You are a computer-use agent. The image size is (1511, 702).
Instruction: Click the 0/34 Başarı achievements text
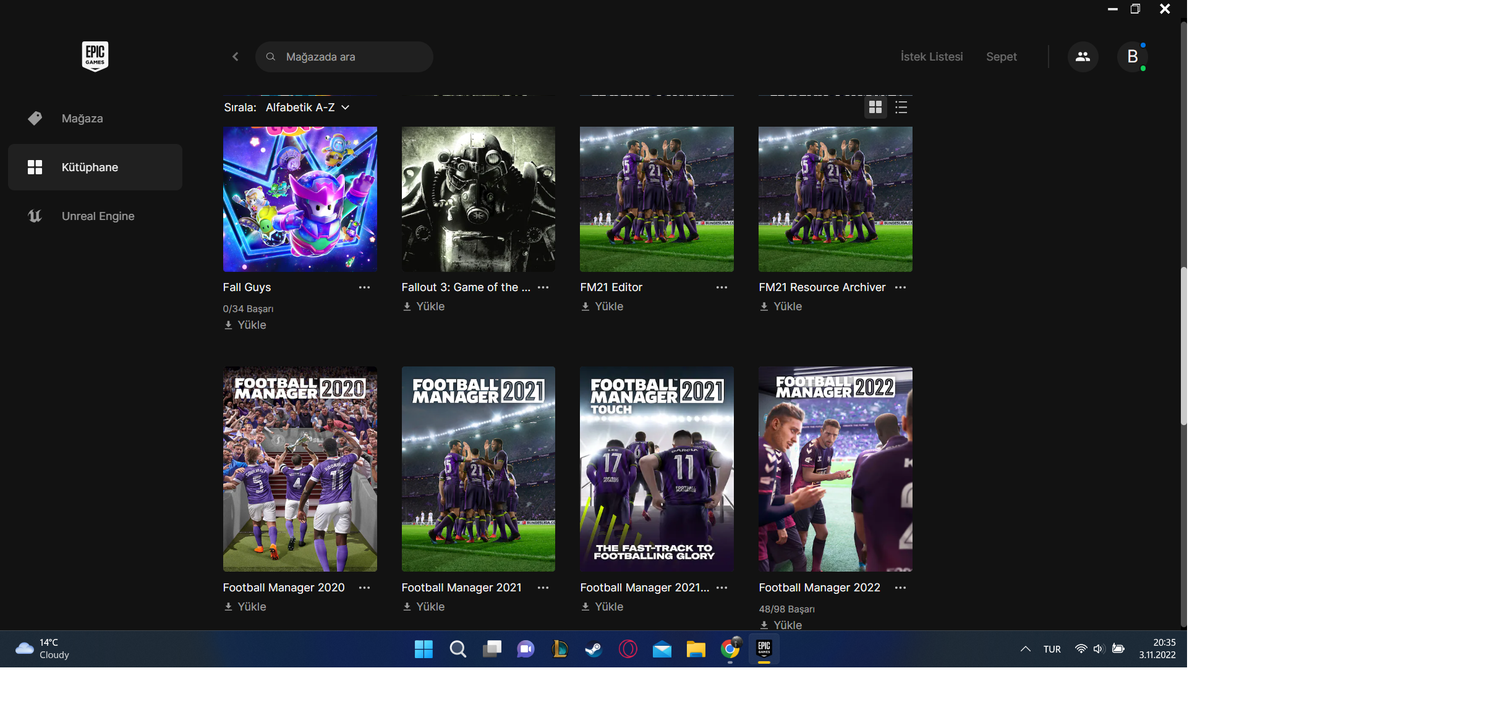(248, 309)
